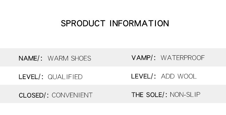Click the word WARM in the name value
This screenshot has height=115, width=226.
[58, 58]
